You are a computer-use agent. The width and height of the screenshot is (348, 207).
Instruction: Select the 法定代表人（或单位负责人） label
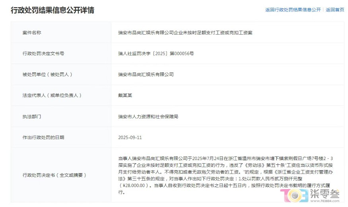coord(52,96)
